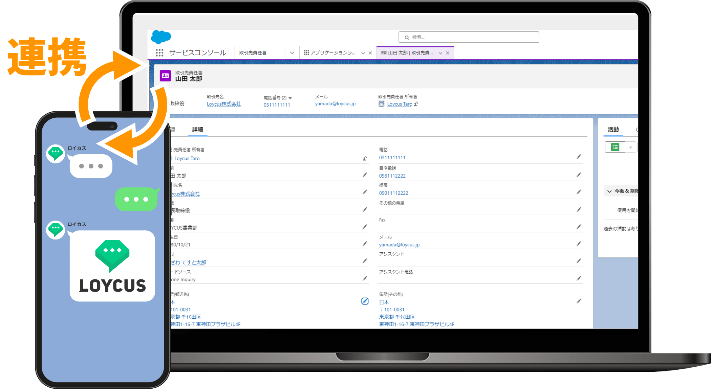Click the 山田 太郎 record title
Image resolution: width=711 pixels, height=389 pixels.
point(189,79)
